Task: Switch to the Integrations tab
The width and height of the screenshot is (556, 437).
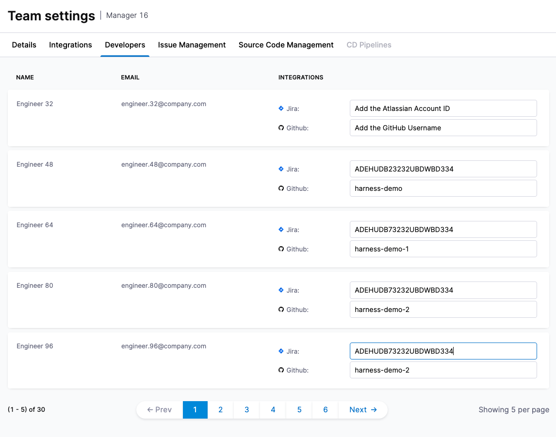Action: coord(70,45)
